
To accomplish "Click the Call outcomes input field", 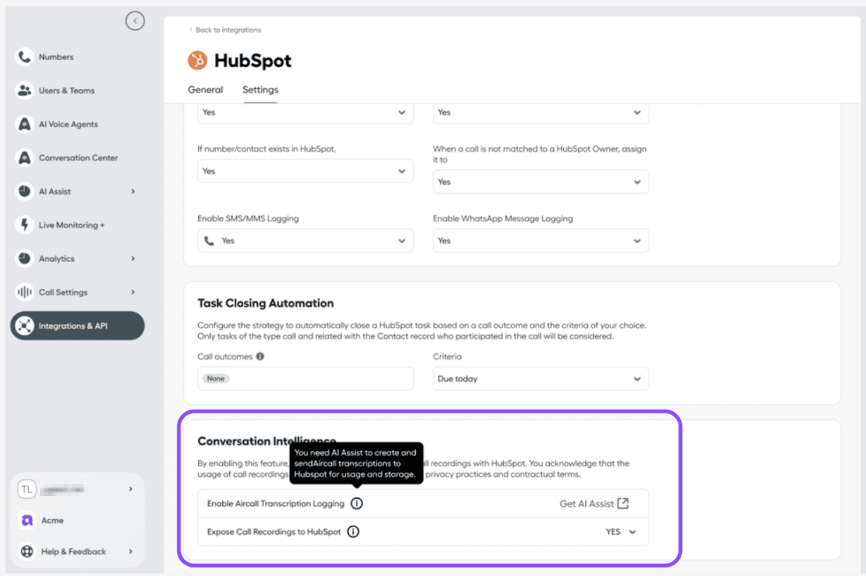I will click(305, 379).
